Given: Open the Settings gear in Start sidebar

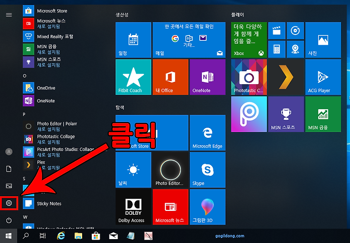Looking at the screenshot, I should 9,203.
